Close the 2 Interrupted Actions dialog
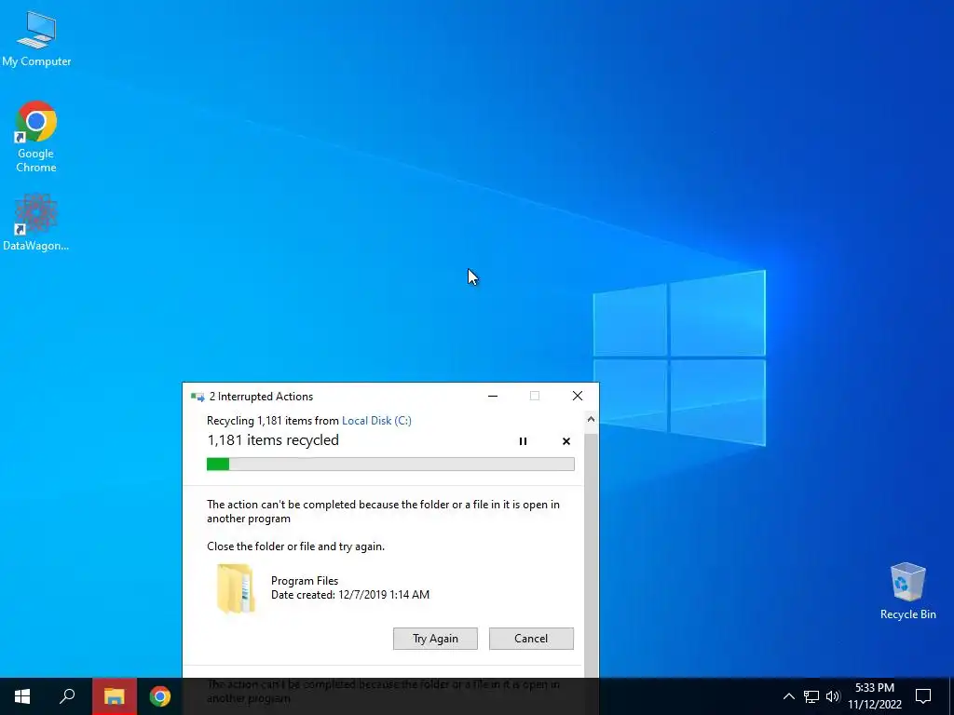The image size is (954, 715). [578, 397]
